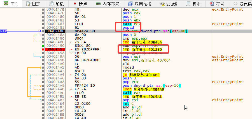Click the SEH链 tab icon

(x=162, y=4)
